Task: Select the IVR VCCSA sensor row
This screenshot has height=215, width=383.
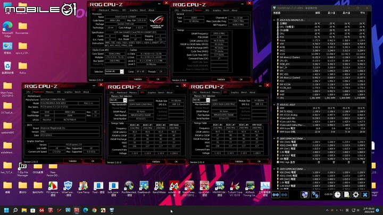Action: [321, 84]
